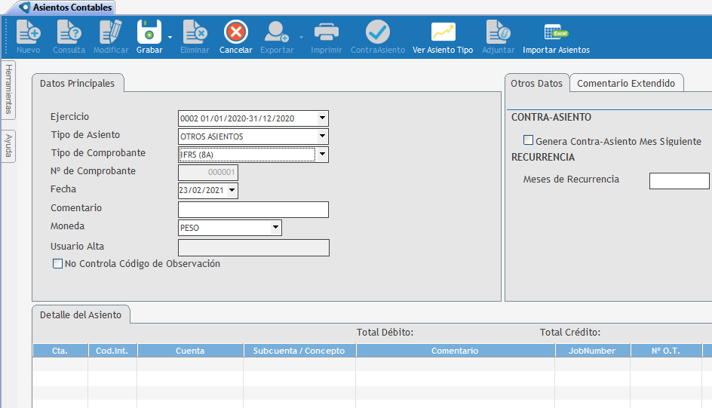712x408 pixels.
Task: Click the Imprimir printer icon
Action: point(326,32)
